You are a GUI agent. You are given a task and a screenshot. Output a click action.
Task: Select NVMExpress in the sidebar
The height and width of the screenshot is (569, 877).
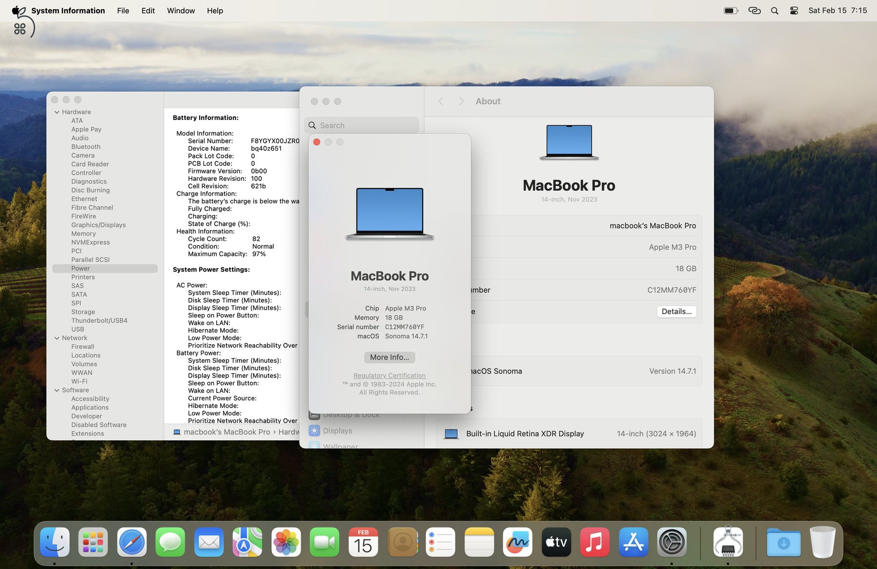click(90, 242)
